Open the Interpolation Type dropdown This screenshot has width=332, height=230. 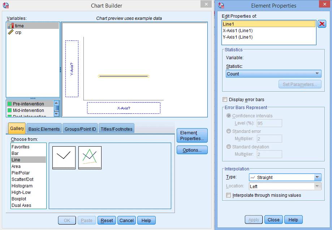coord(285,177)
